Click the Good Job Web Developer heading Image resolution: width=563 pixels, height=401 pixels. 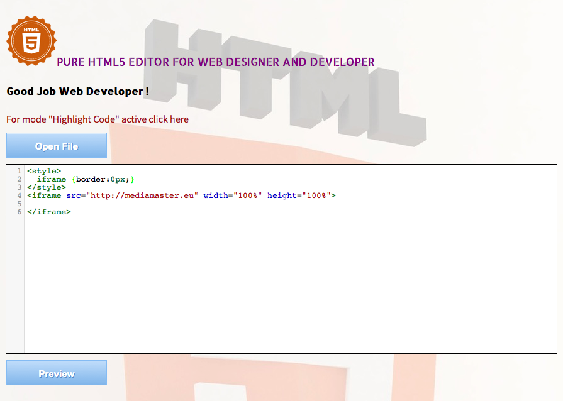(x=74, y=91)
